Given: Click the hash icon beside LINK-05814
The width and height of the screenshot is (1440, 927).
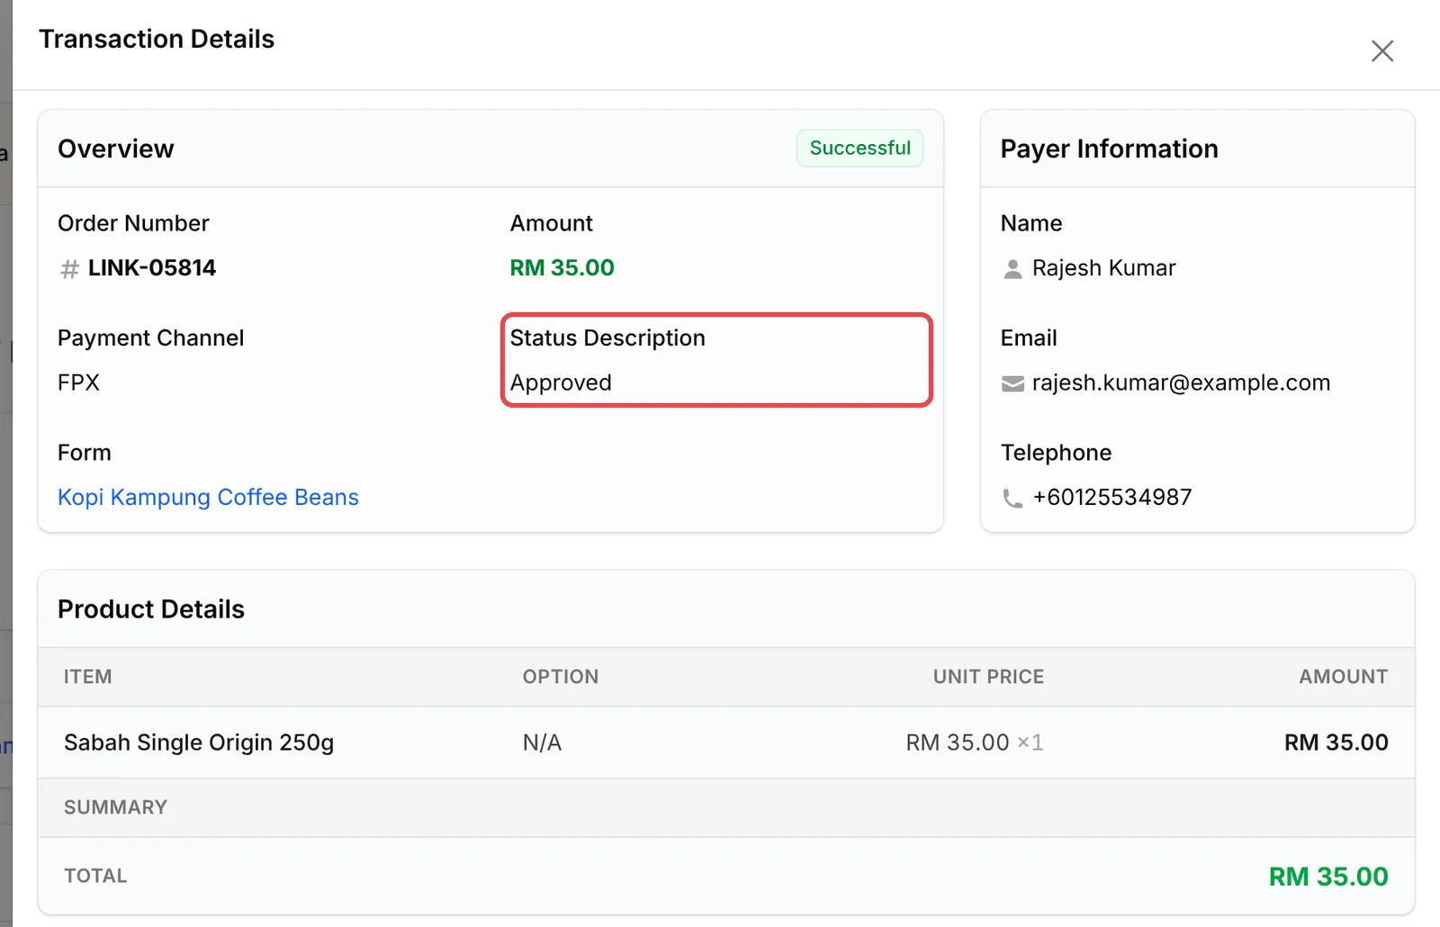Looking at the screenshot, I should (69, 269).
